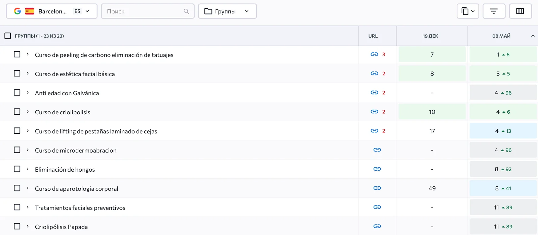This screenshot has height=235, width=538.
Task: Open URL link icon for Anti edad con Galvánica
Action: (374, 93)
